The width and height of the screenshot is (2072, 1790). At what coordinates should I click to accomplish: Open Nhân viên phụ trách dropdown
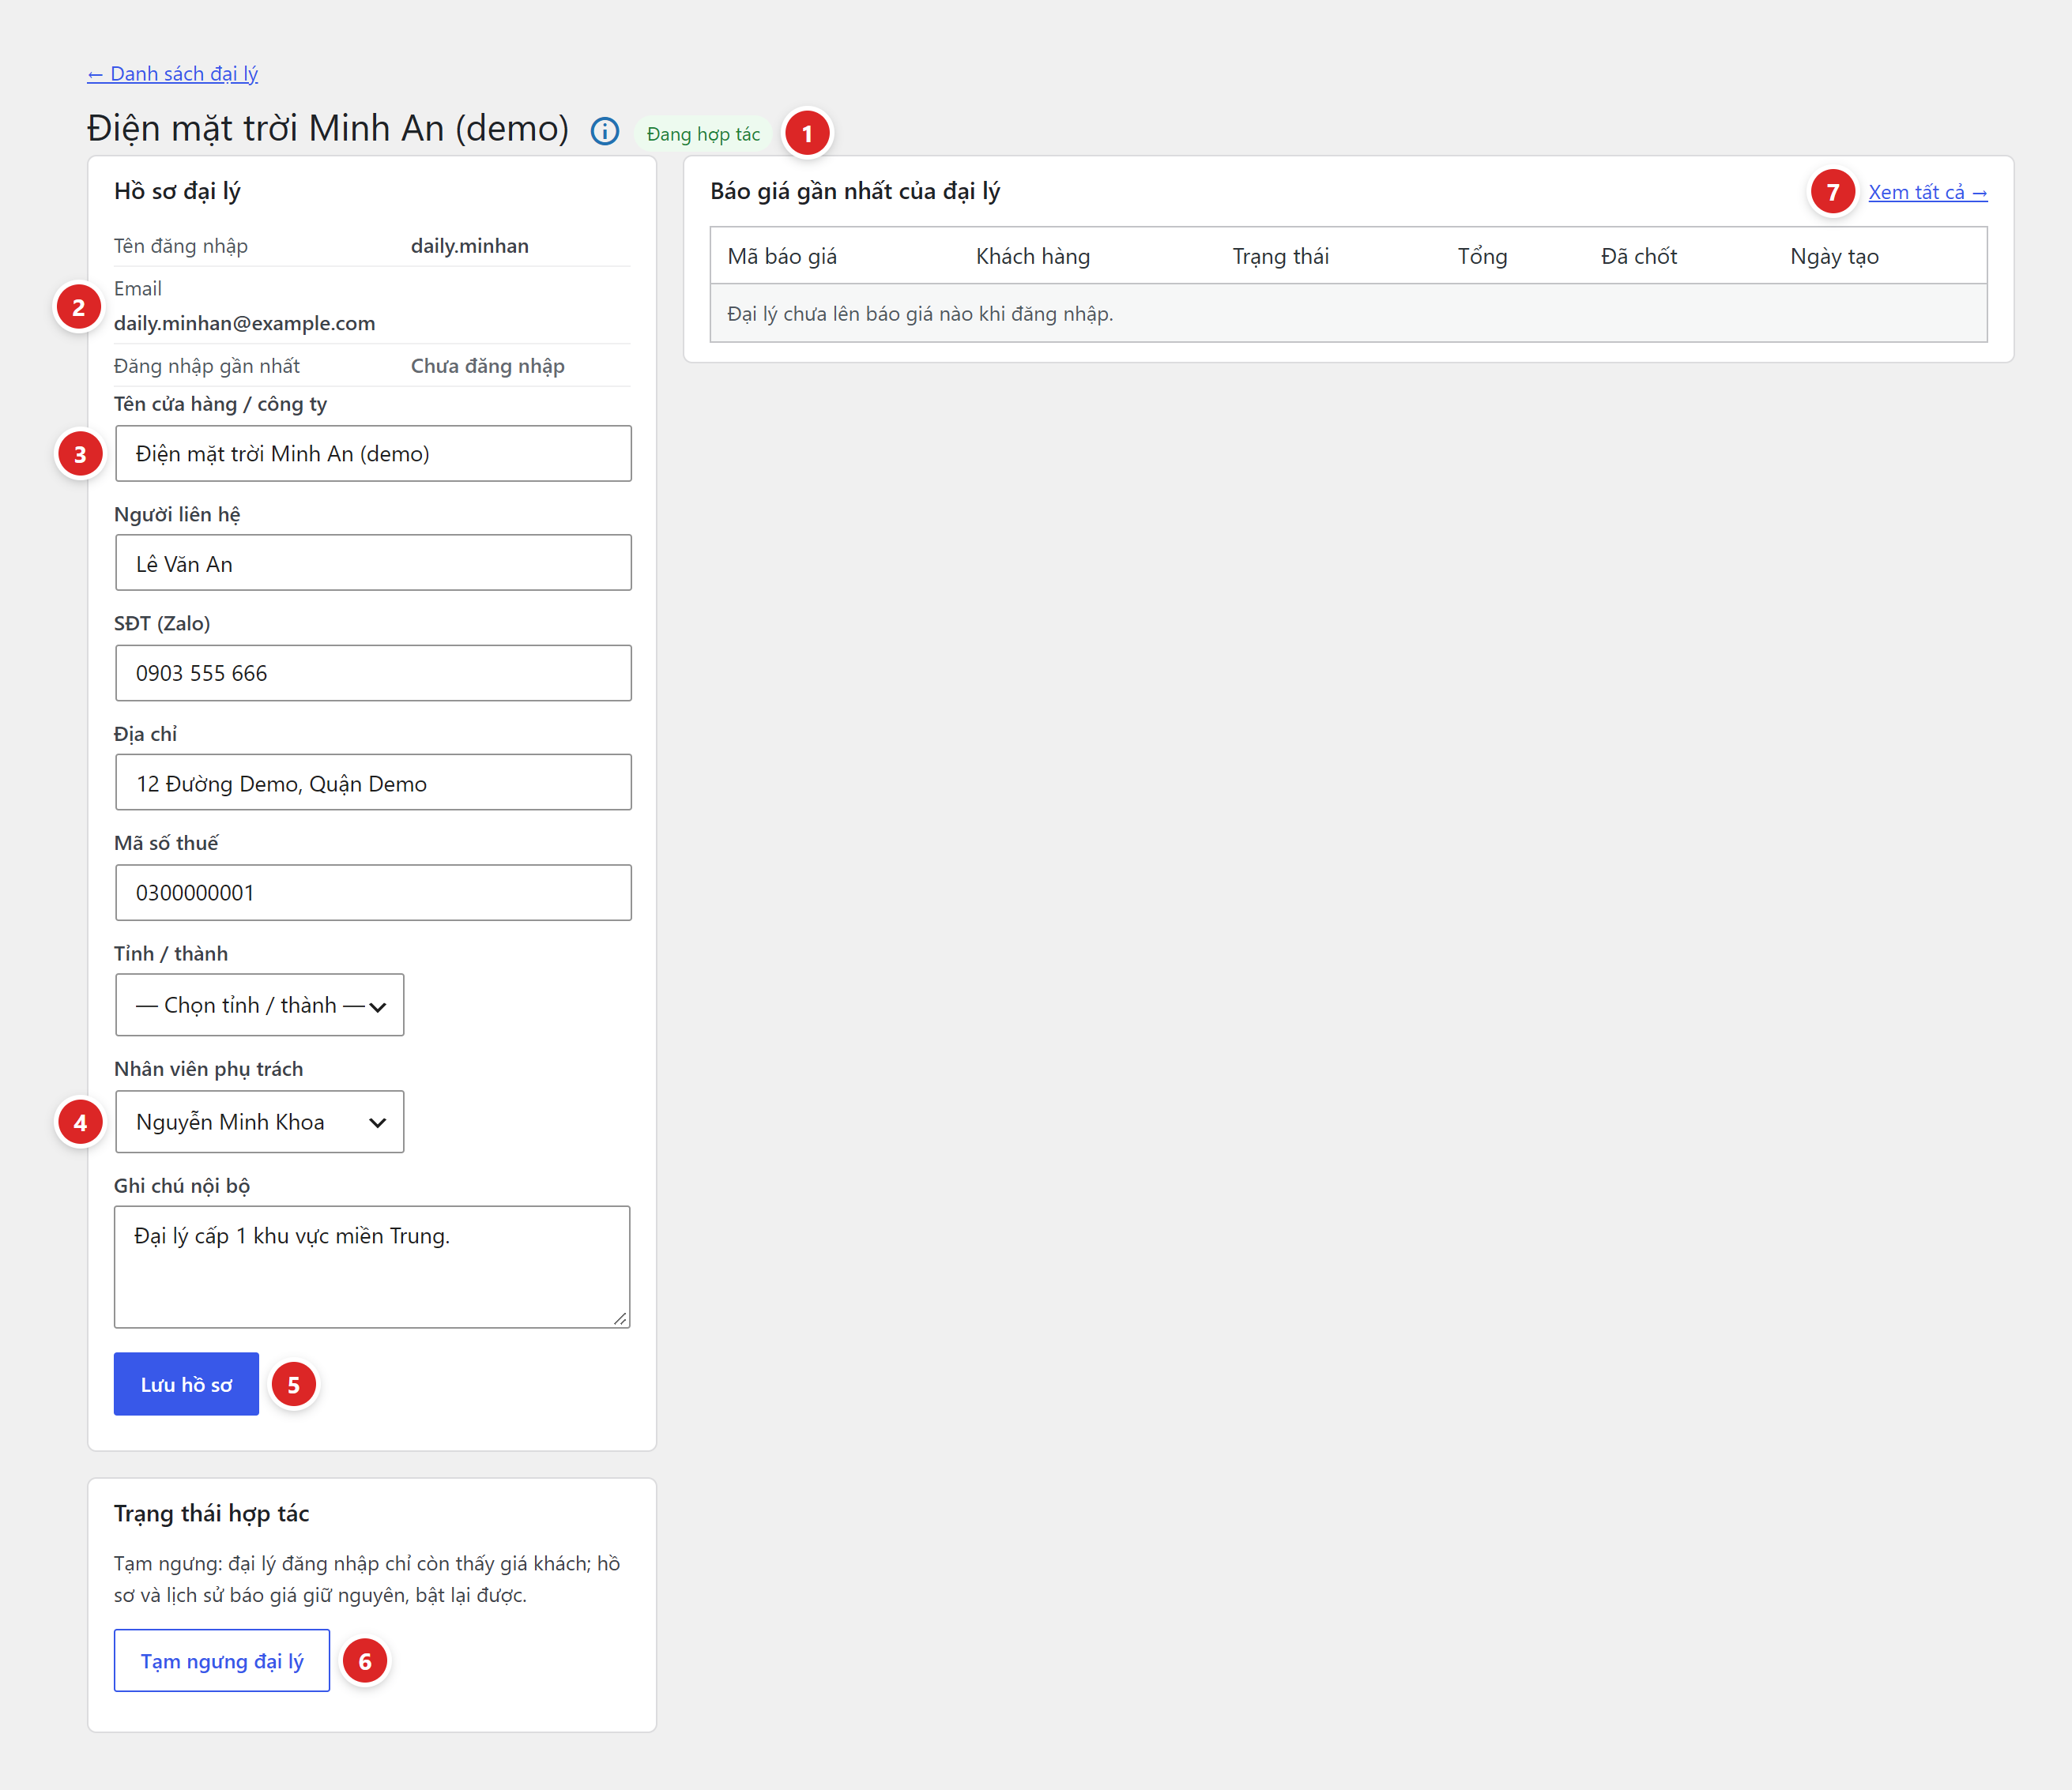coord(260,1122)
